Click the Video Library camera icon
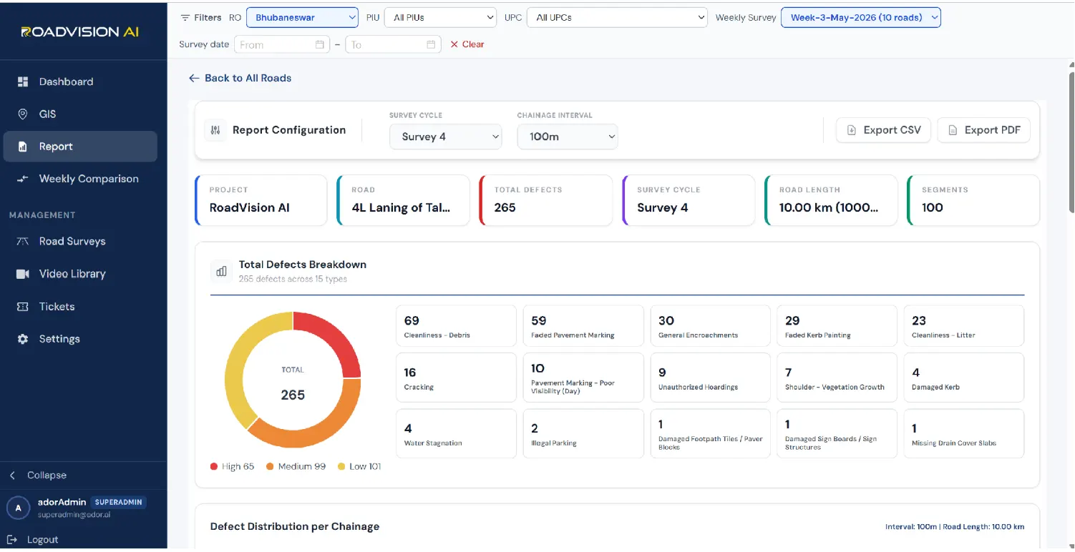The width and height of the screenshot is (1075, 552). (23, 274)
